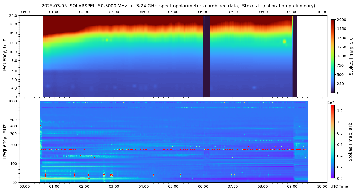Image resolution: width=357 pixels, height=192 pixels.
Task: Click the 'Frequency, MHz' y-axis label
Action: coord(4,142)
